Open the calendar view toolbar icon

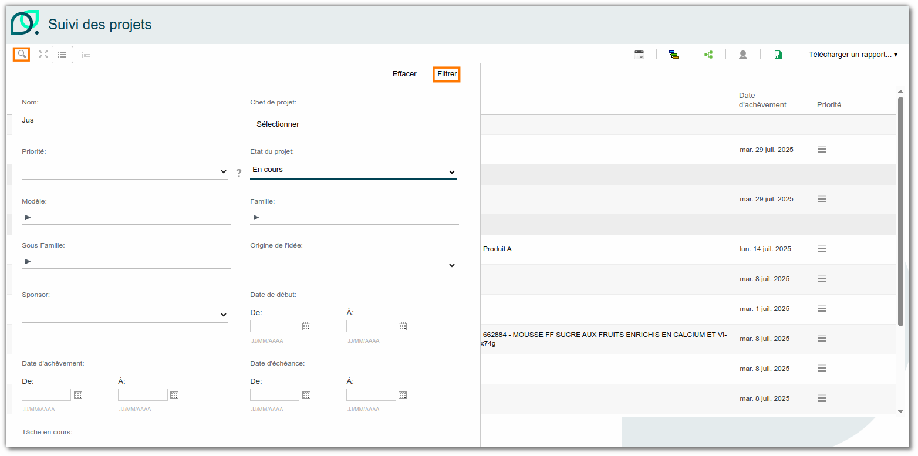coord(639,55)
